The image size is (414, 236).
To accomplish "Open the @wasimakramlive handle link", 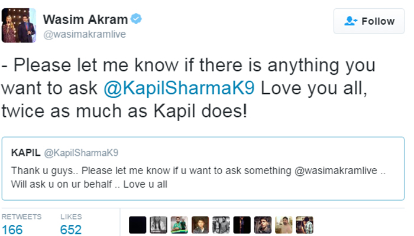I will tap(85, 34).
